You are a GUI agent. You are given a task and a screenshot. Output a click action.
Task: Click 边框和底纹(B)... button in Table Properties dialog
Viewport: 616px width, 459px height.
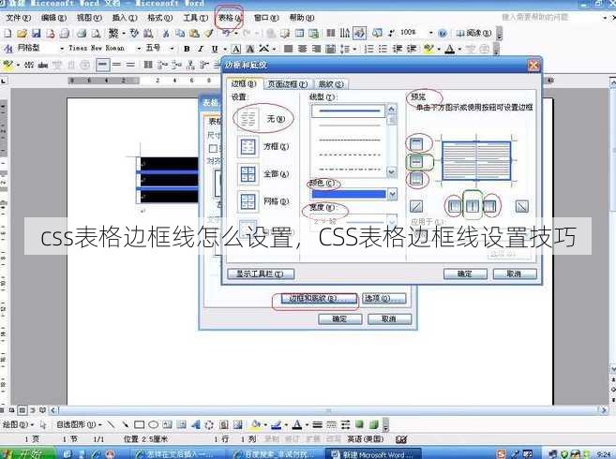(317, 299)
